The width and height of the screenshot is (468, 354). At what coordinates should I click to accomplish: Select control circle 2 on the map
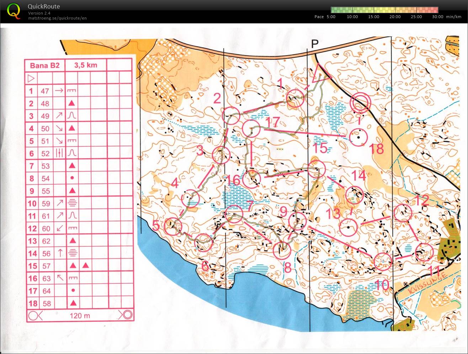tap(231, 115)
